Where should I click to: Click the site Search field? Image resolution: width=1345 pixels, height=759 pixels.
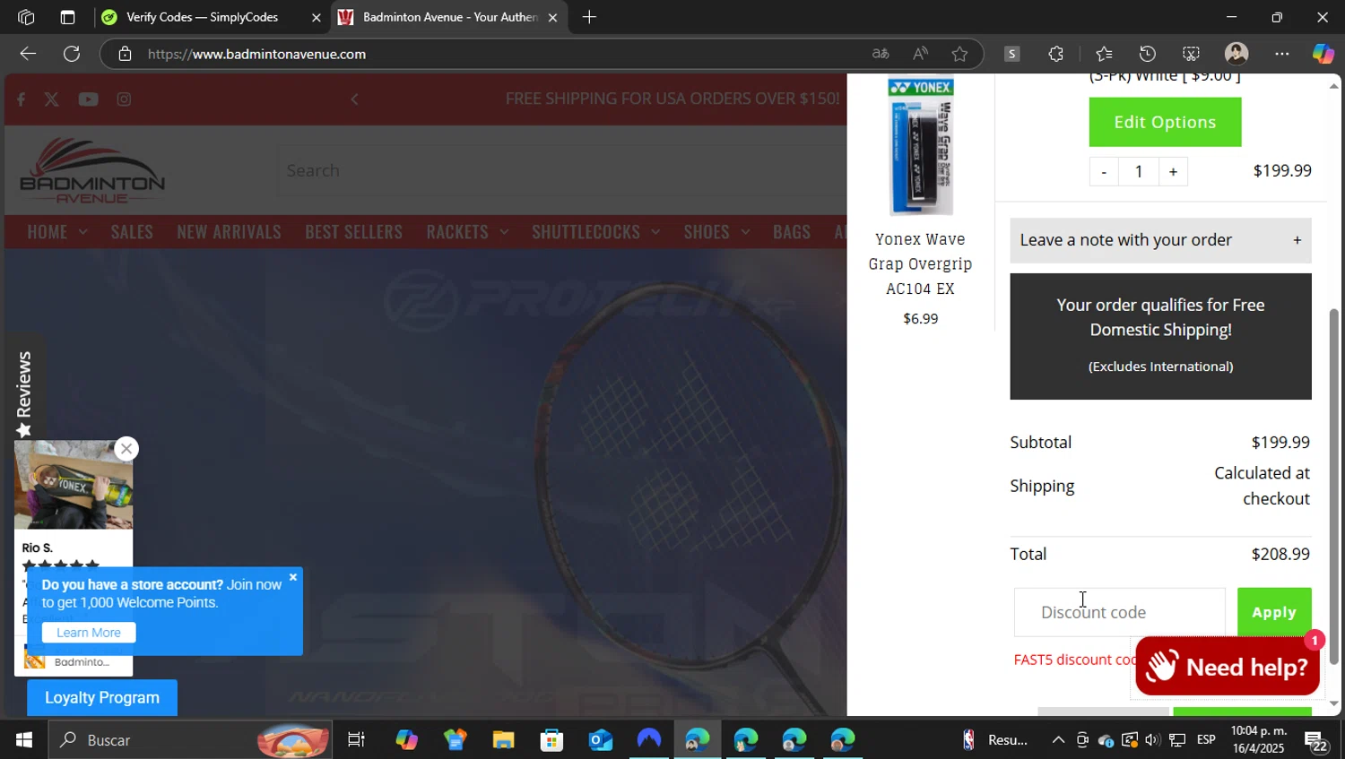coord(560,170)
